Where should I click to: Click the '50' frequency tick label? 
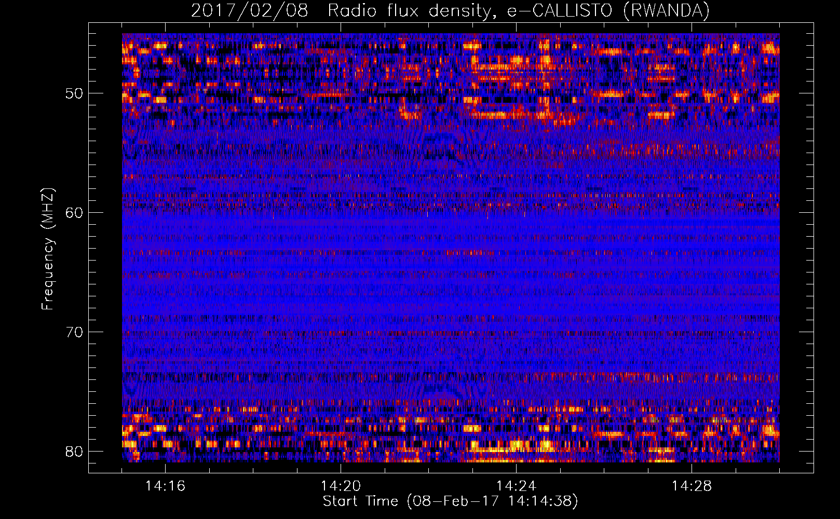[x=74, y=94]
